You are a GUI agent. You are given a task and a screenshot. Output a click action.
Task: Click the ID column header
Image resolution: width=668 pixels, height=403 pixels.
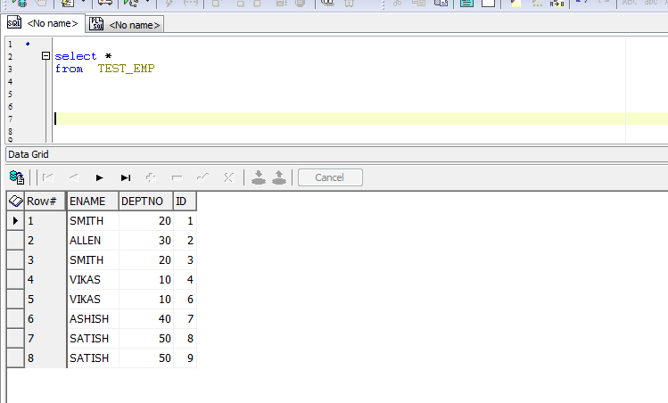[x=184, y=201]
